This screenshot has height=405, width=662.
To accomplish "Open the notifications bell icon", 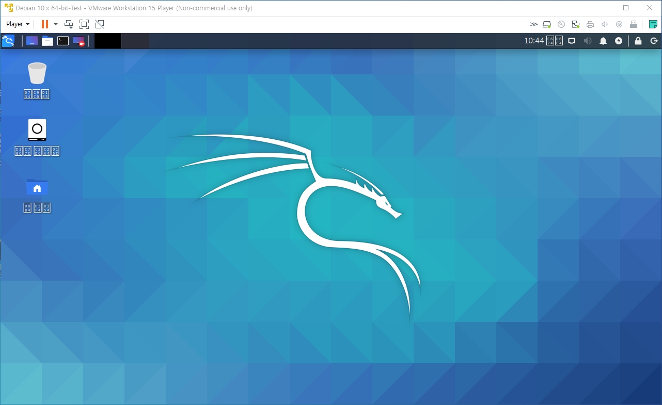I will click(603, 41).
